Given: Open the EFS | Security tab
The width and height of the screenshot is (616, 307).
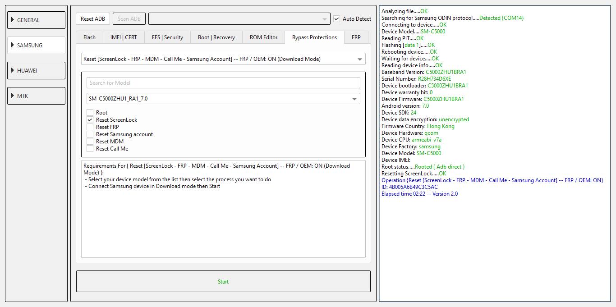Looking at the screenshot, I should click(167, 37).
